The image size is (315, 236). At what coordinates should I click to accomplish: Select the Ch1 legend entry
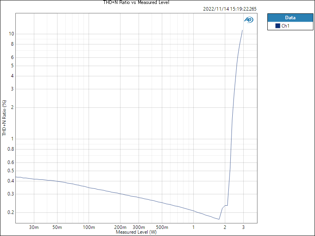(290, 26)
